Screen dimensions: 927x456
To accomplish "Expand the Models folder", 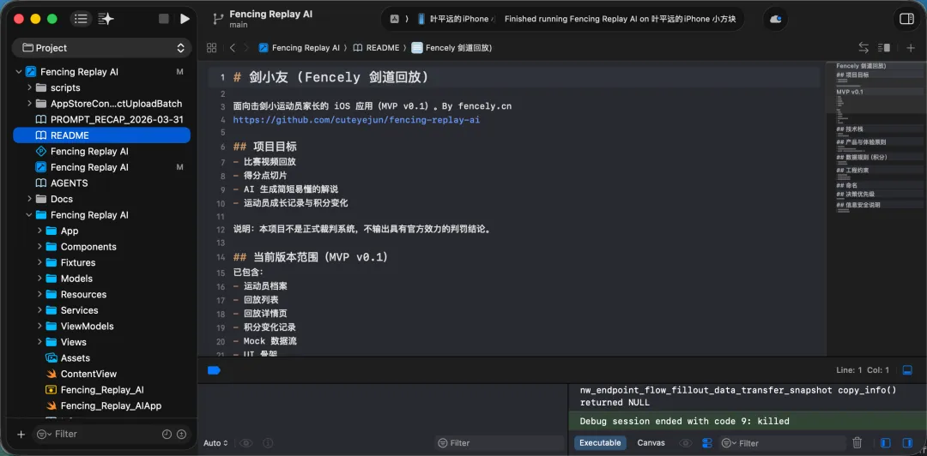I will point(39,279).
